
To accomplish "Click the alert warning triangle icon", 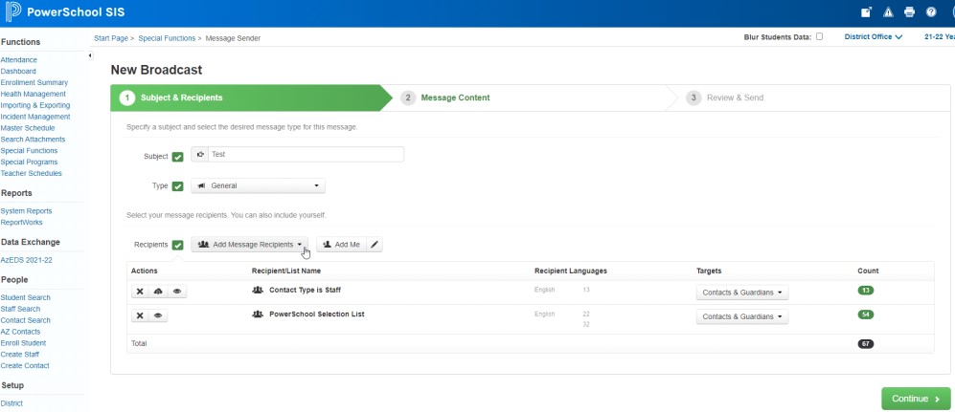I will pyautogui.click(x=888, y=12).
